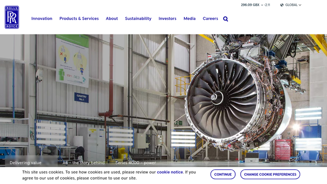This screenshot has width=327, height=184.
Task: Open the Media menu
Action: pos(190,19)
